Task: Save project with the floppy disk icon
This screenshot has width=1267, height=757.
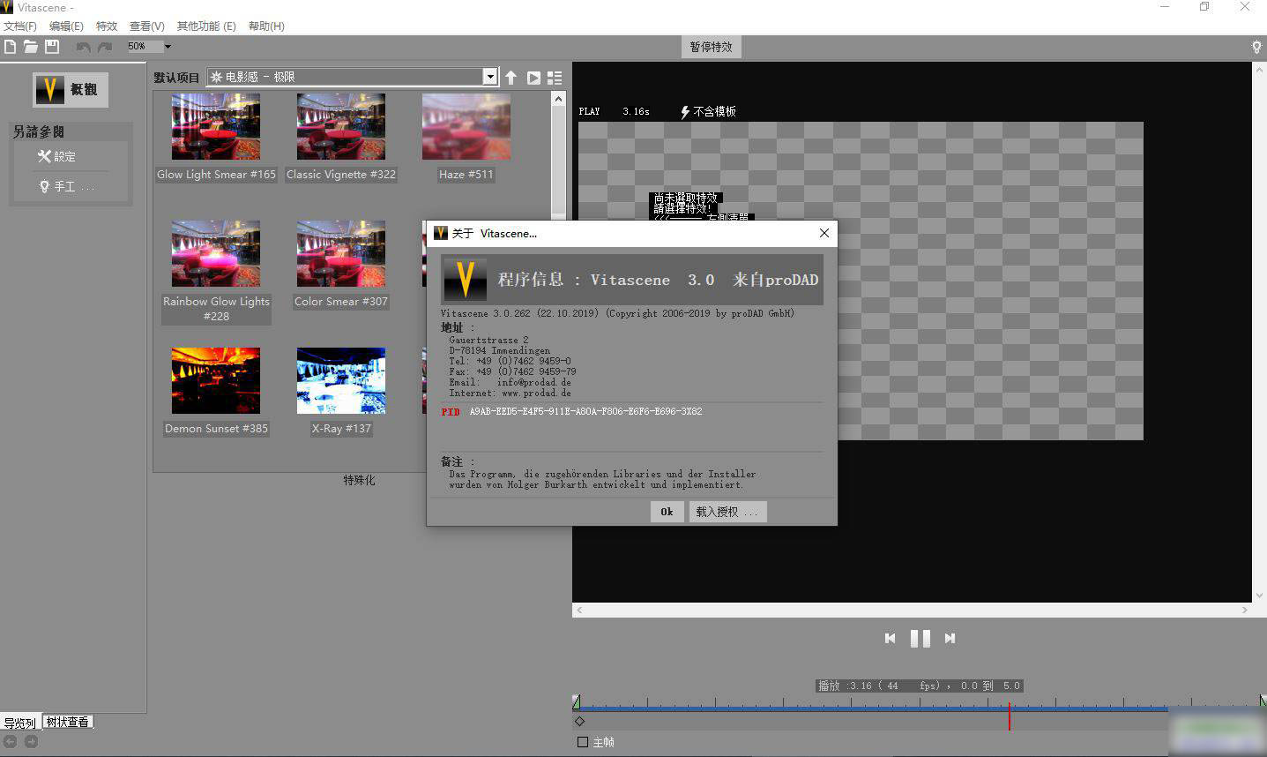Action: [52, 47]
